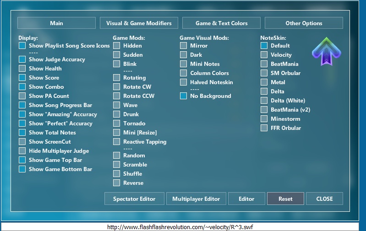Select the Minestorm noteskin
This screenshot has width=366, height=231.
point(264,119)
